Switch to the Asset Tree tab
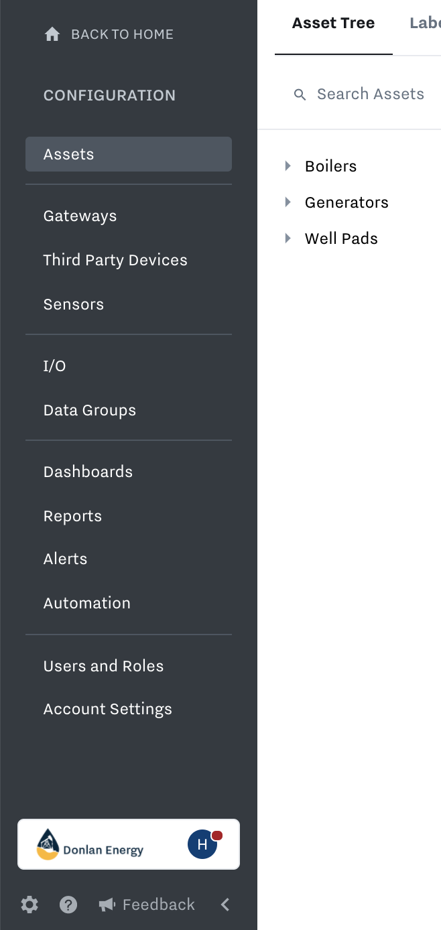This screenshot has width=441, height=930. 334,23
